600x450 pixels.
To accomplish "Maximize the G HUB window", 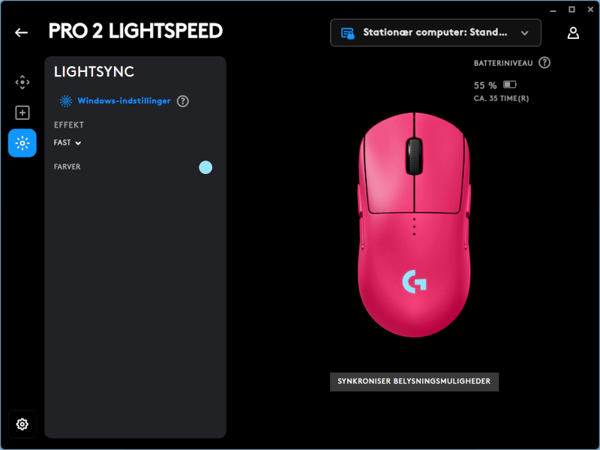I will tap(571, 10).
